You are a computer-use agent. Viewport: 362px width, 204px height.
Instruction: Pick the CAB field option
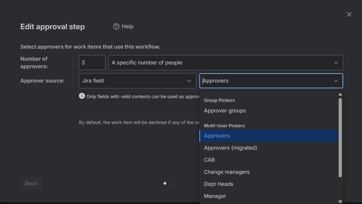(209, 160)
